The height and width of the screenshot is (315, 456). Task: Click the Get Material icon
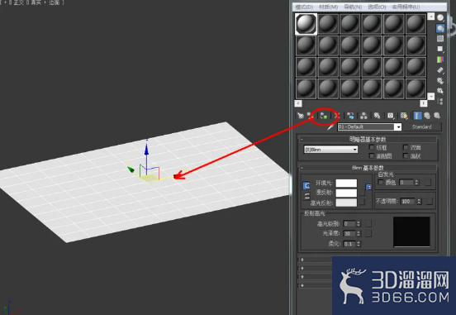pos(301,116)
